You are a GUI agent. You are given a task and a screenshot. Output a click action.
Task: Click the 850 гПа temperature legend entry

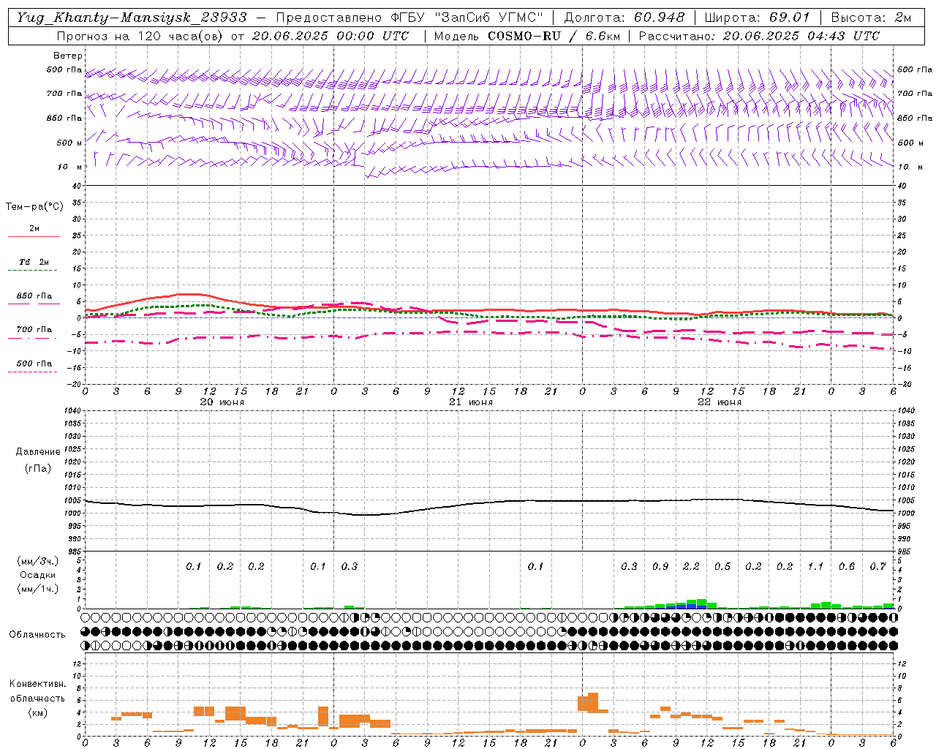tap(34, 296)
